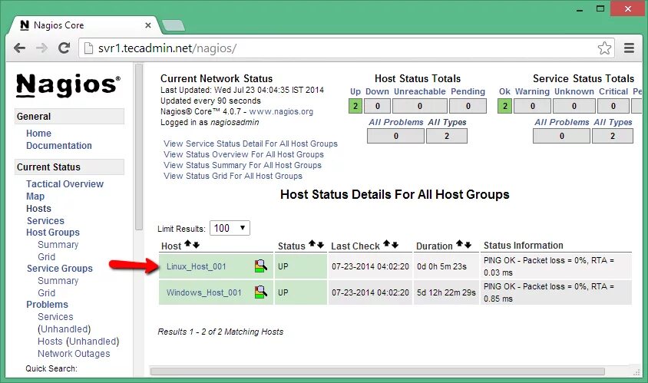Click Down host total count 0
The image size is (648, 383).
[x=377, y=106]
